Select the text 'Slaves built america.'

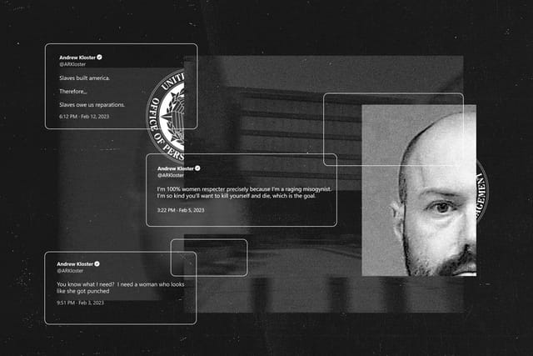click(x=85, y=78)
